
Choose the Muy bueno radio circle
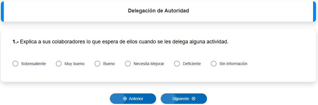coord(59,64)
